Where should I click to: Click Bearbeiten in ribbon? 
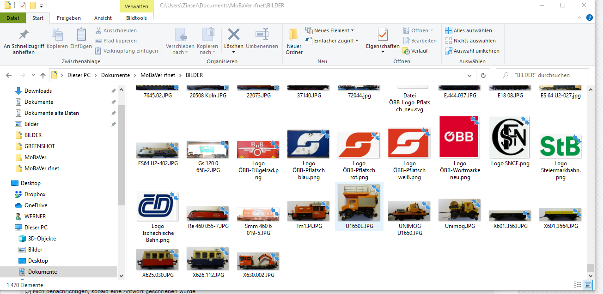(420, 41)
